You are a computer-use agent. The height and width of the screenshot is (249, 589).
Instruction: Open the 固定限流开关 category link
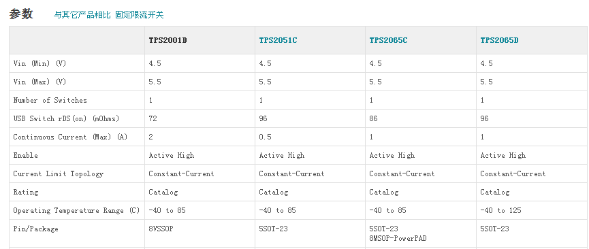tap(140, 15)
